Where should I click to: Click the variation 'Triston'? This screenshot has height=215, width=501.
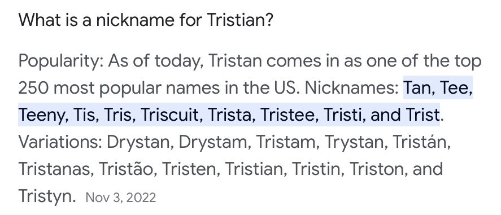377,169
